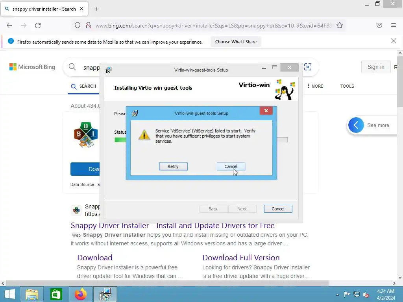The image size is (403, 302).
Task: Open Action Center flag tray icon
Action: click(347, 294)
